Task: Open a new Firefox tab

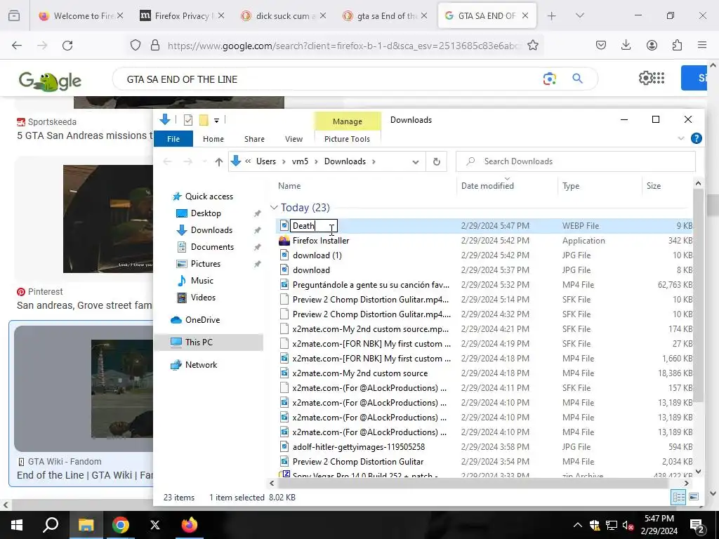Action: pos(552,16)
